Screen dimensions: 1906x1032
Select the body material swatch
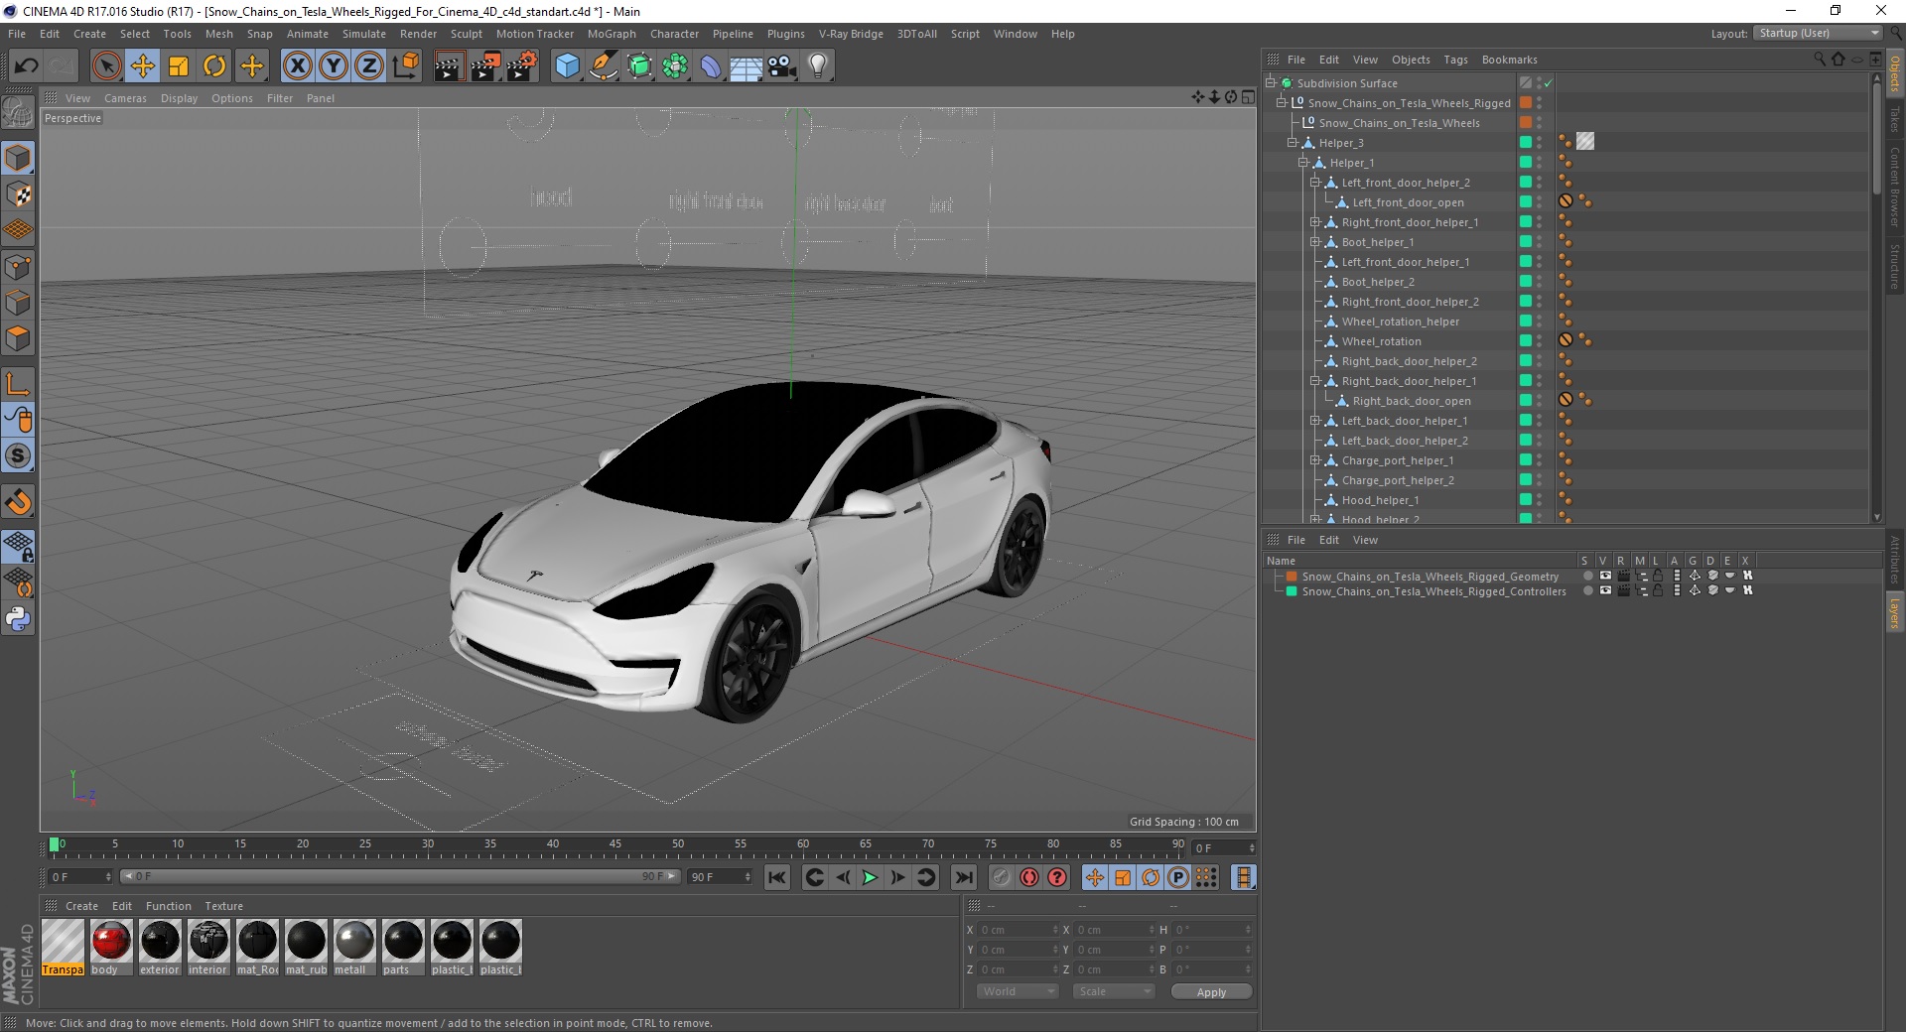[111, 947]
